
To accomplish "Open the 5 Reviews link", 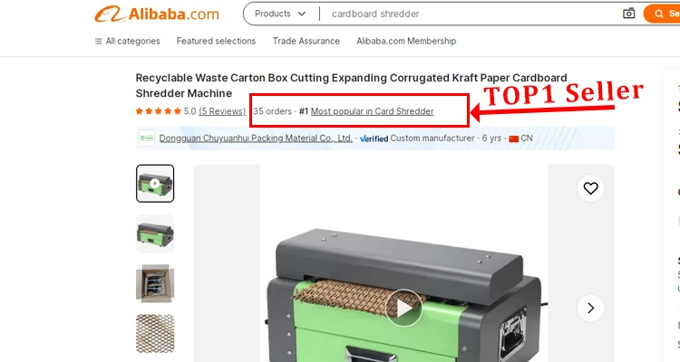I will pos(222,111).
